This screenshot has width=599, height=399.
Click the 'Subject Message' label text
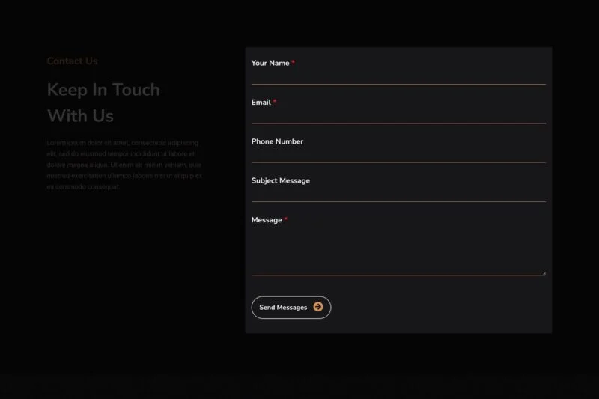click(x=280, y=180)
